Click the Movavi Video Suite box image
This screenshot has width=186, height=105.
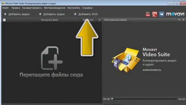click(126, 60)
